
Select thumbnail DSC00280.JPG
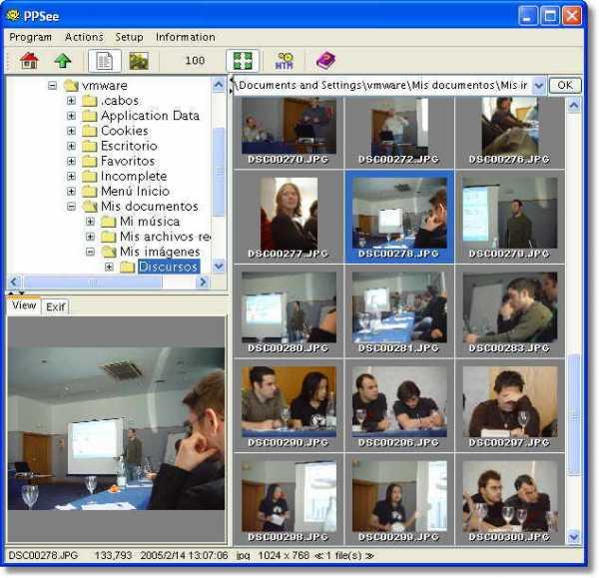(289, 311)
